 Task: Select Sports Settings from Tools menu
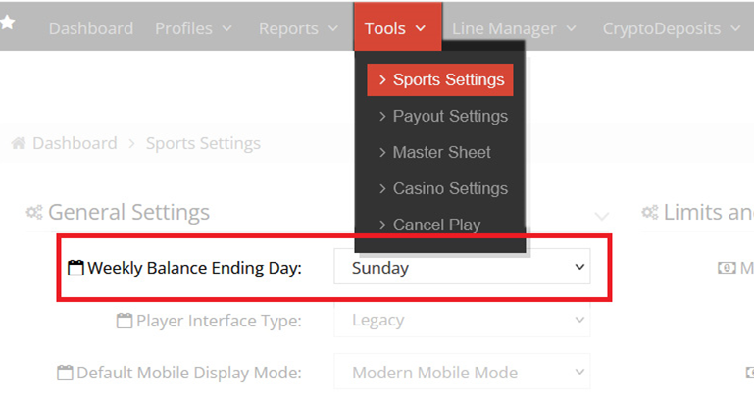click(439, 79)
